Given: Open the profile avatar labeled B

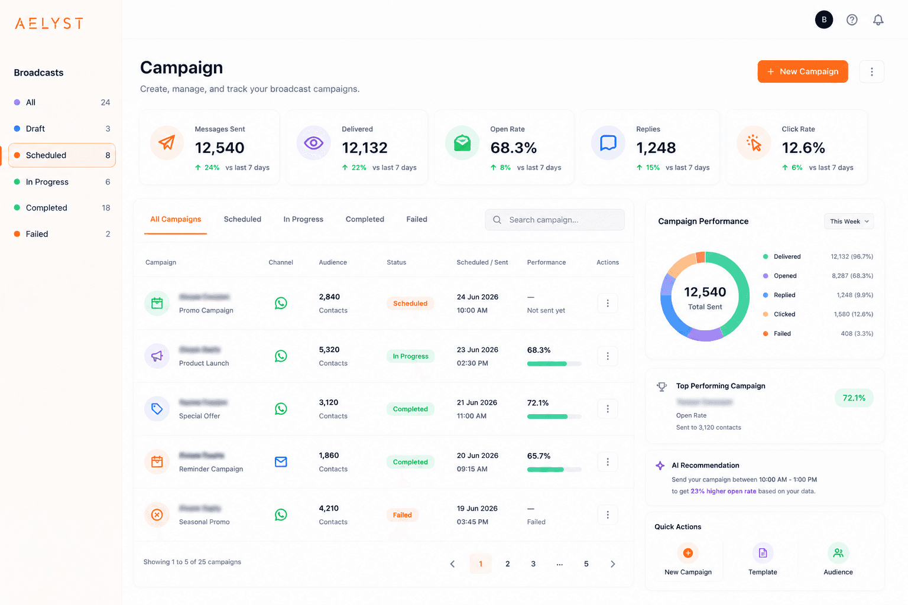Looking at the screenshot, I should coord(824,19).
